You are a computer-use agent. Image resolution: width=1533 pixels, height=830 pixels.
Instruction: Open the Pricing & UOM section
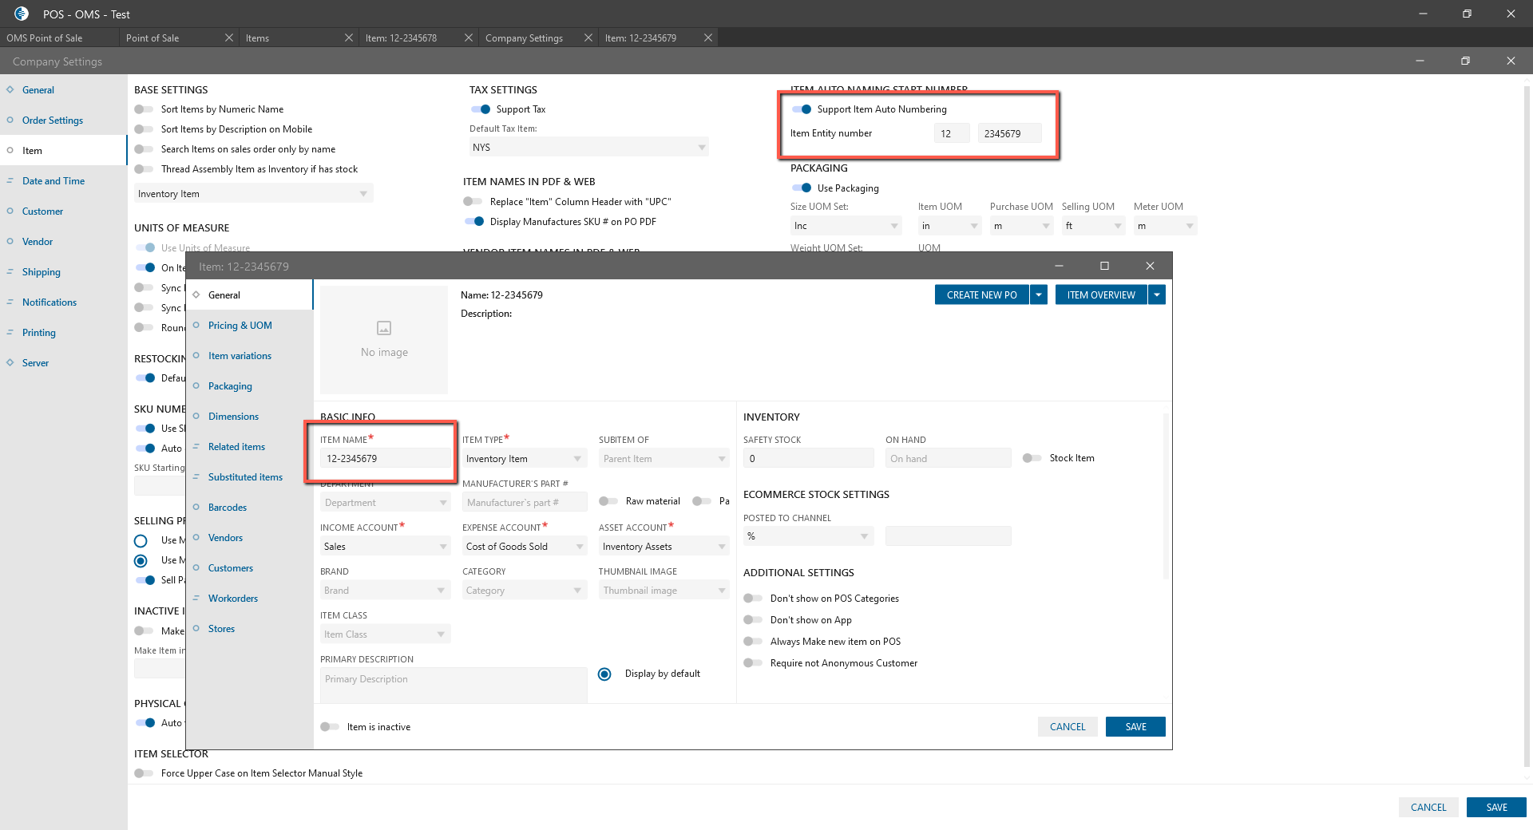tap(240, 326)
